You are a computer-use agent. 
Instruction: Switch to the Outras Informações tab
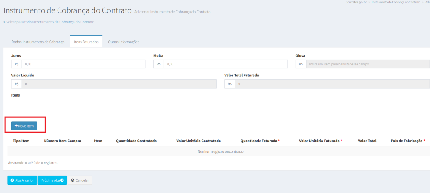pyautogui.click(x=123, y=42)
